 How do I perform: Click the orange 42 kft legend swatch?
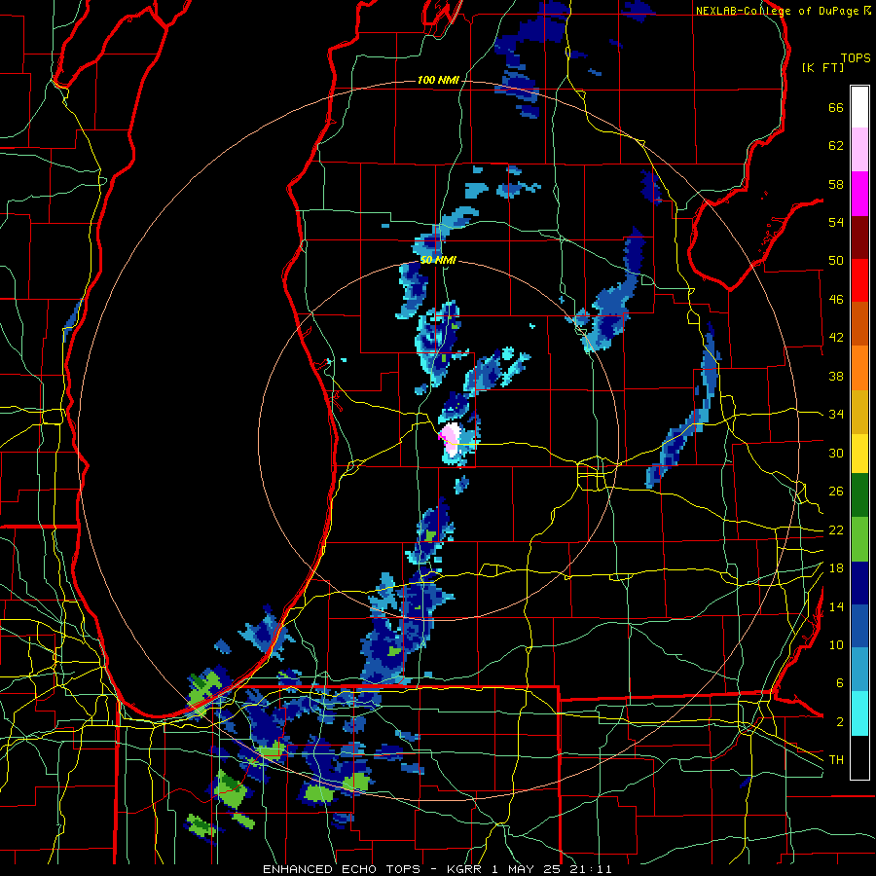point(859,367)
